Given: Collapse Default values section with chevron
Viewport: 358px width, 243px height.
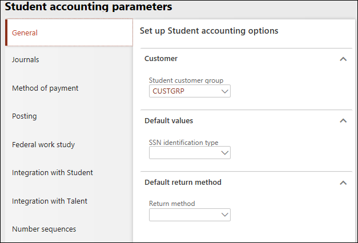Looking at the screenshot, I should coord(343,121).
